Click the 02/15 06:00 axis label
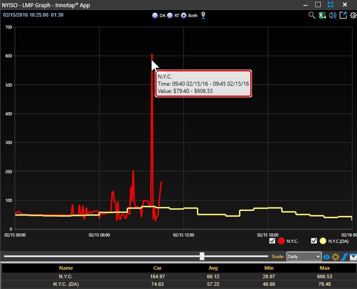357x289 pixels. coord(99,235)
